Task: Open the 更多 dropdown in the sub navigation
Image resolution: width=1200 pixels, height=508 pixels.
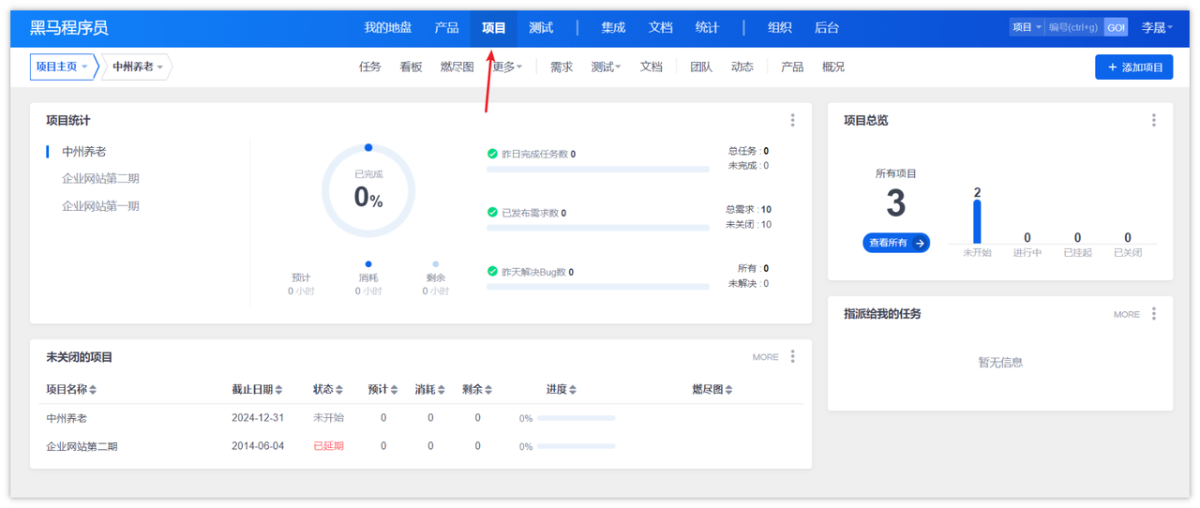Action: [507, 67]
